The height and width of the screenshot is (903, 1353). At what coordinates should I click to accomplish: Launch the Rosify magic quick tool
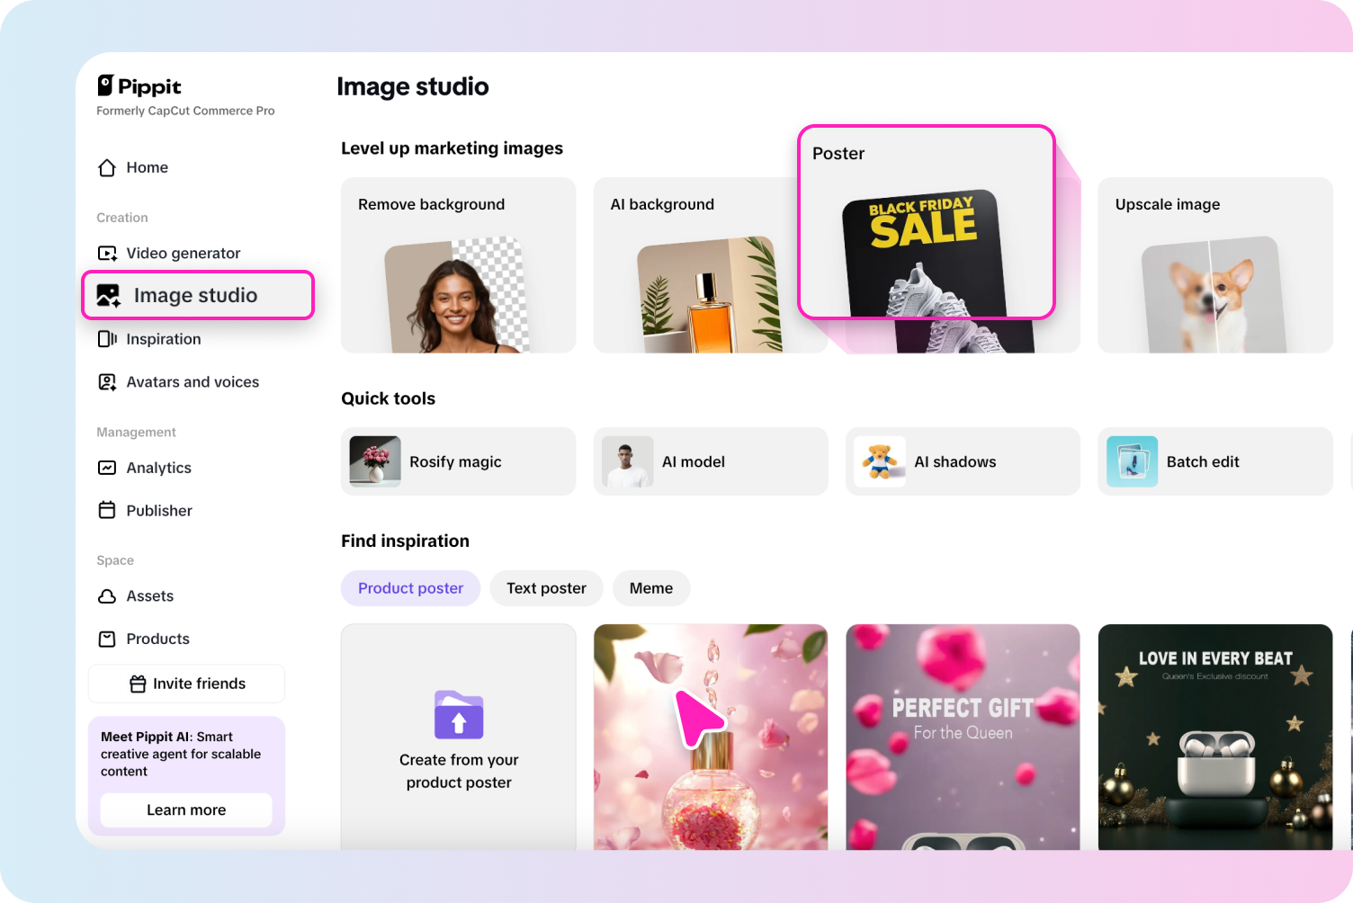(457, 461)
